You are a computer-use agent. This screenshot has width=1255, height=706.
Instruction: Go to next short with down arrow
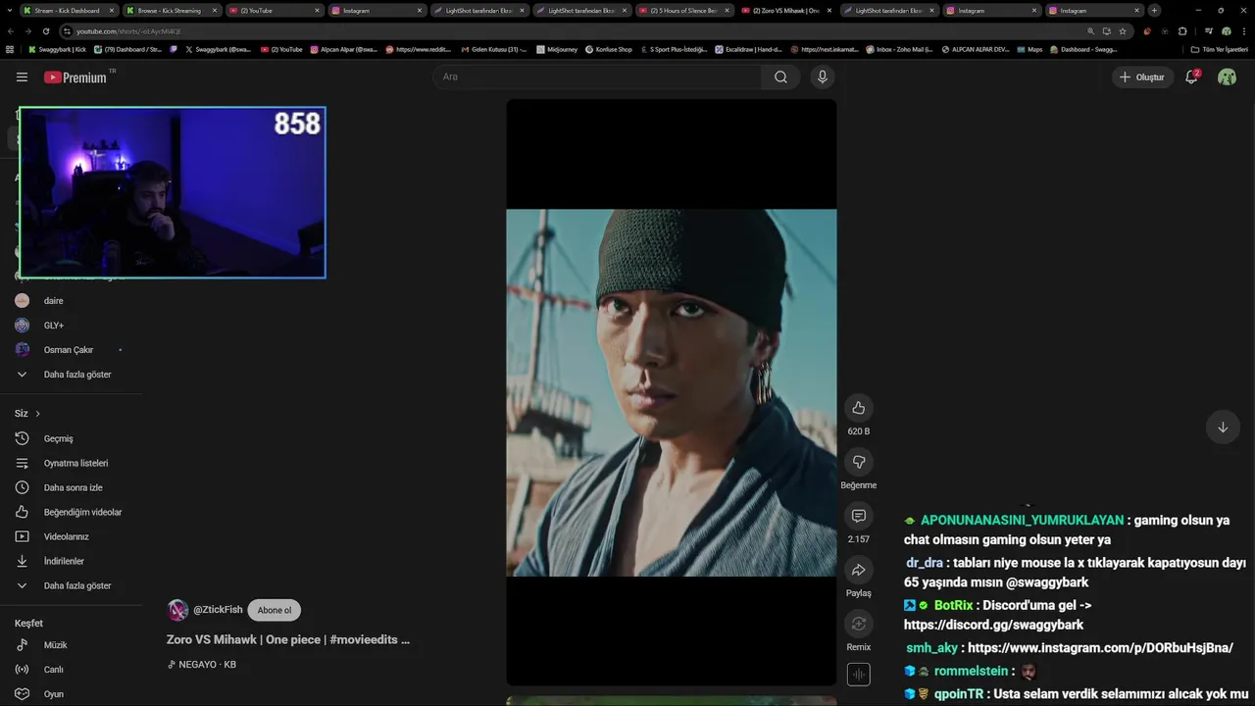[1223, 428]
